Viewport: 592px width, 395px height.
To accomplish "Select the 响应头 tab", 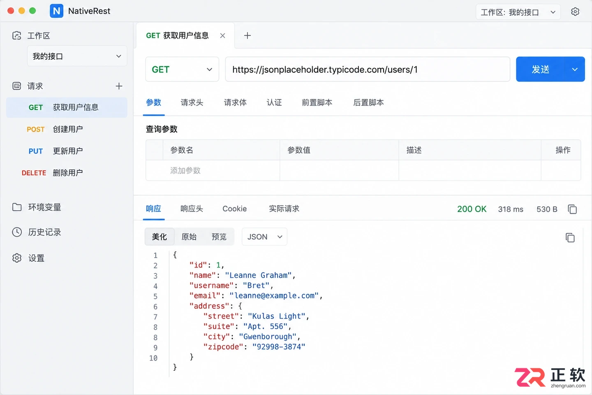I will pyautogui.click(x=192, y=209).
